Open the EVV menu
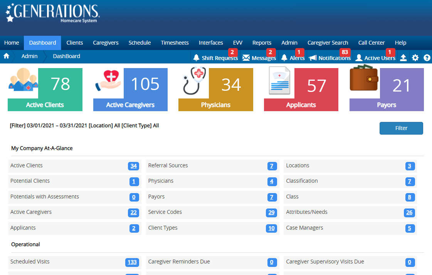The width and height of the screenshot is (432, 275). 238,43
